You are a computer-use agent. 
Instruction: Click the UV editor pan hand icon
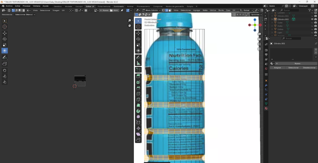click(129, 25)
